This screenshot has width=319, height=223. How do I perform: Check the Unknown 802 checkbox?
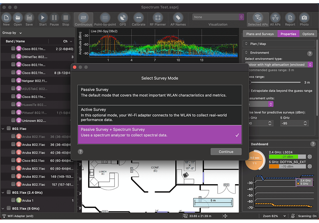(13, 120)
